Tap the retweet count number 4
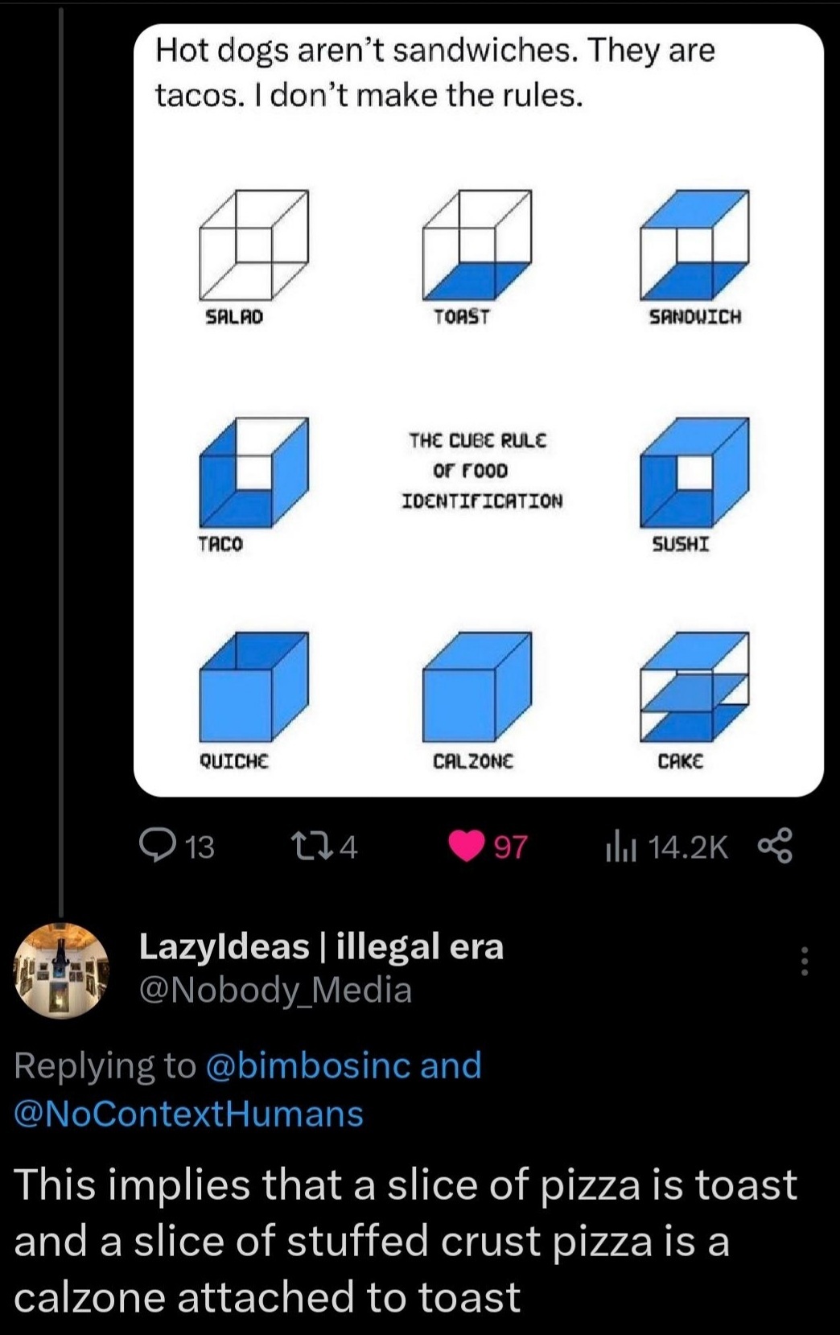 point(348,847)
